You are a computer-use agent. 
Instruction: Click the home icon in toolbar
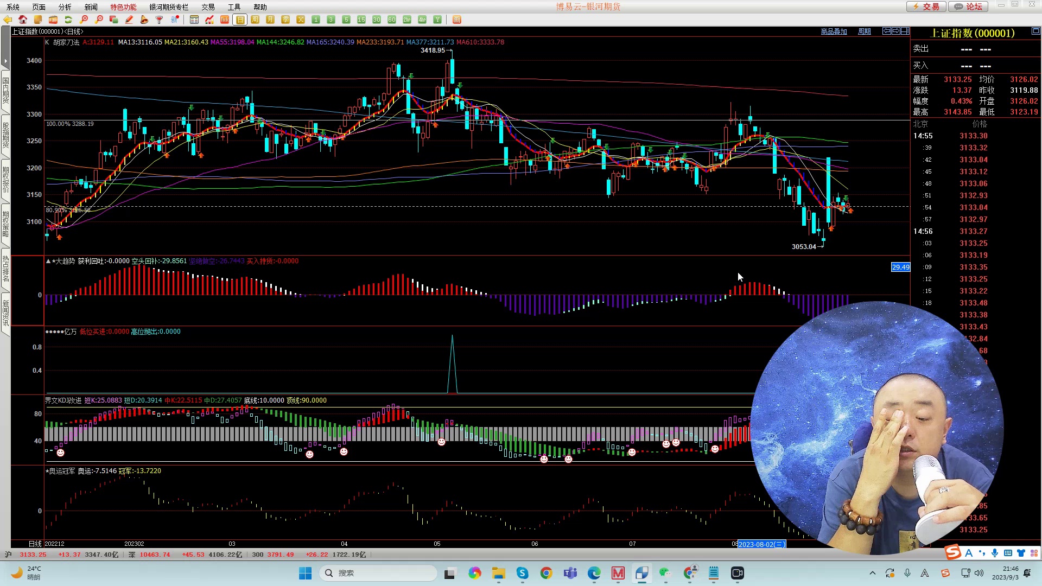[x=23, y=20]
